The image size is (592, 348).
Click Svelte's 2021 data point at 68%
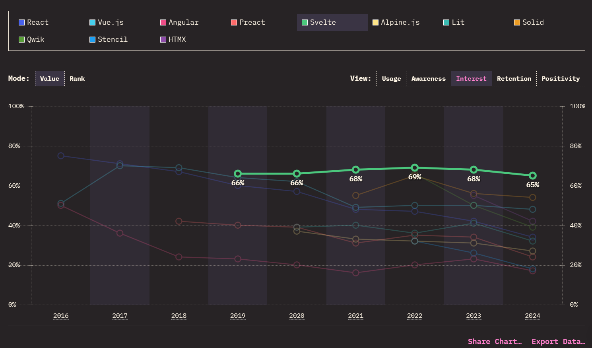point(356,170)
